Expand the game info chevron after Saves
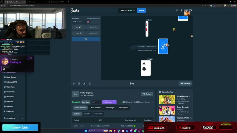Screen dimensions: 237x133 [x=153, y=102]
